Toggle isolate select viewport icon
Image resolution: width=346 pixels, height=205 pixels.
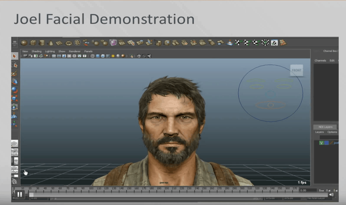tap(131, 56)
